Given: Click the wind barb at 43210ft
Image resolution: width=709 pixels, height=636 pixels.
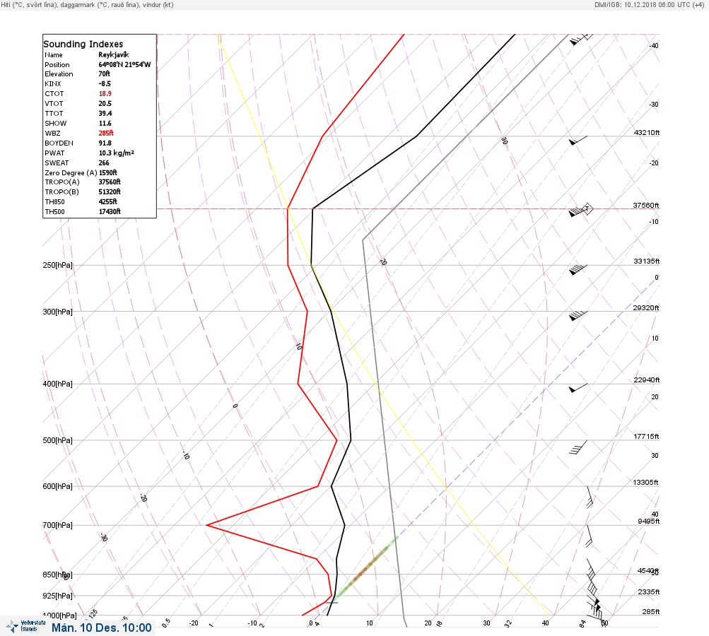Looking at the screenshot, I should click(x=578, y=141).
